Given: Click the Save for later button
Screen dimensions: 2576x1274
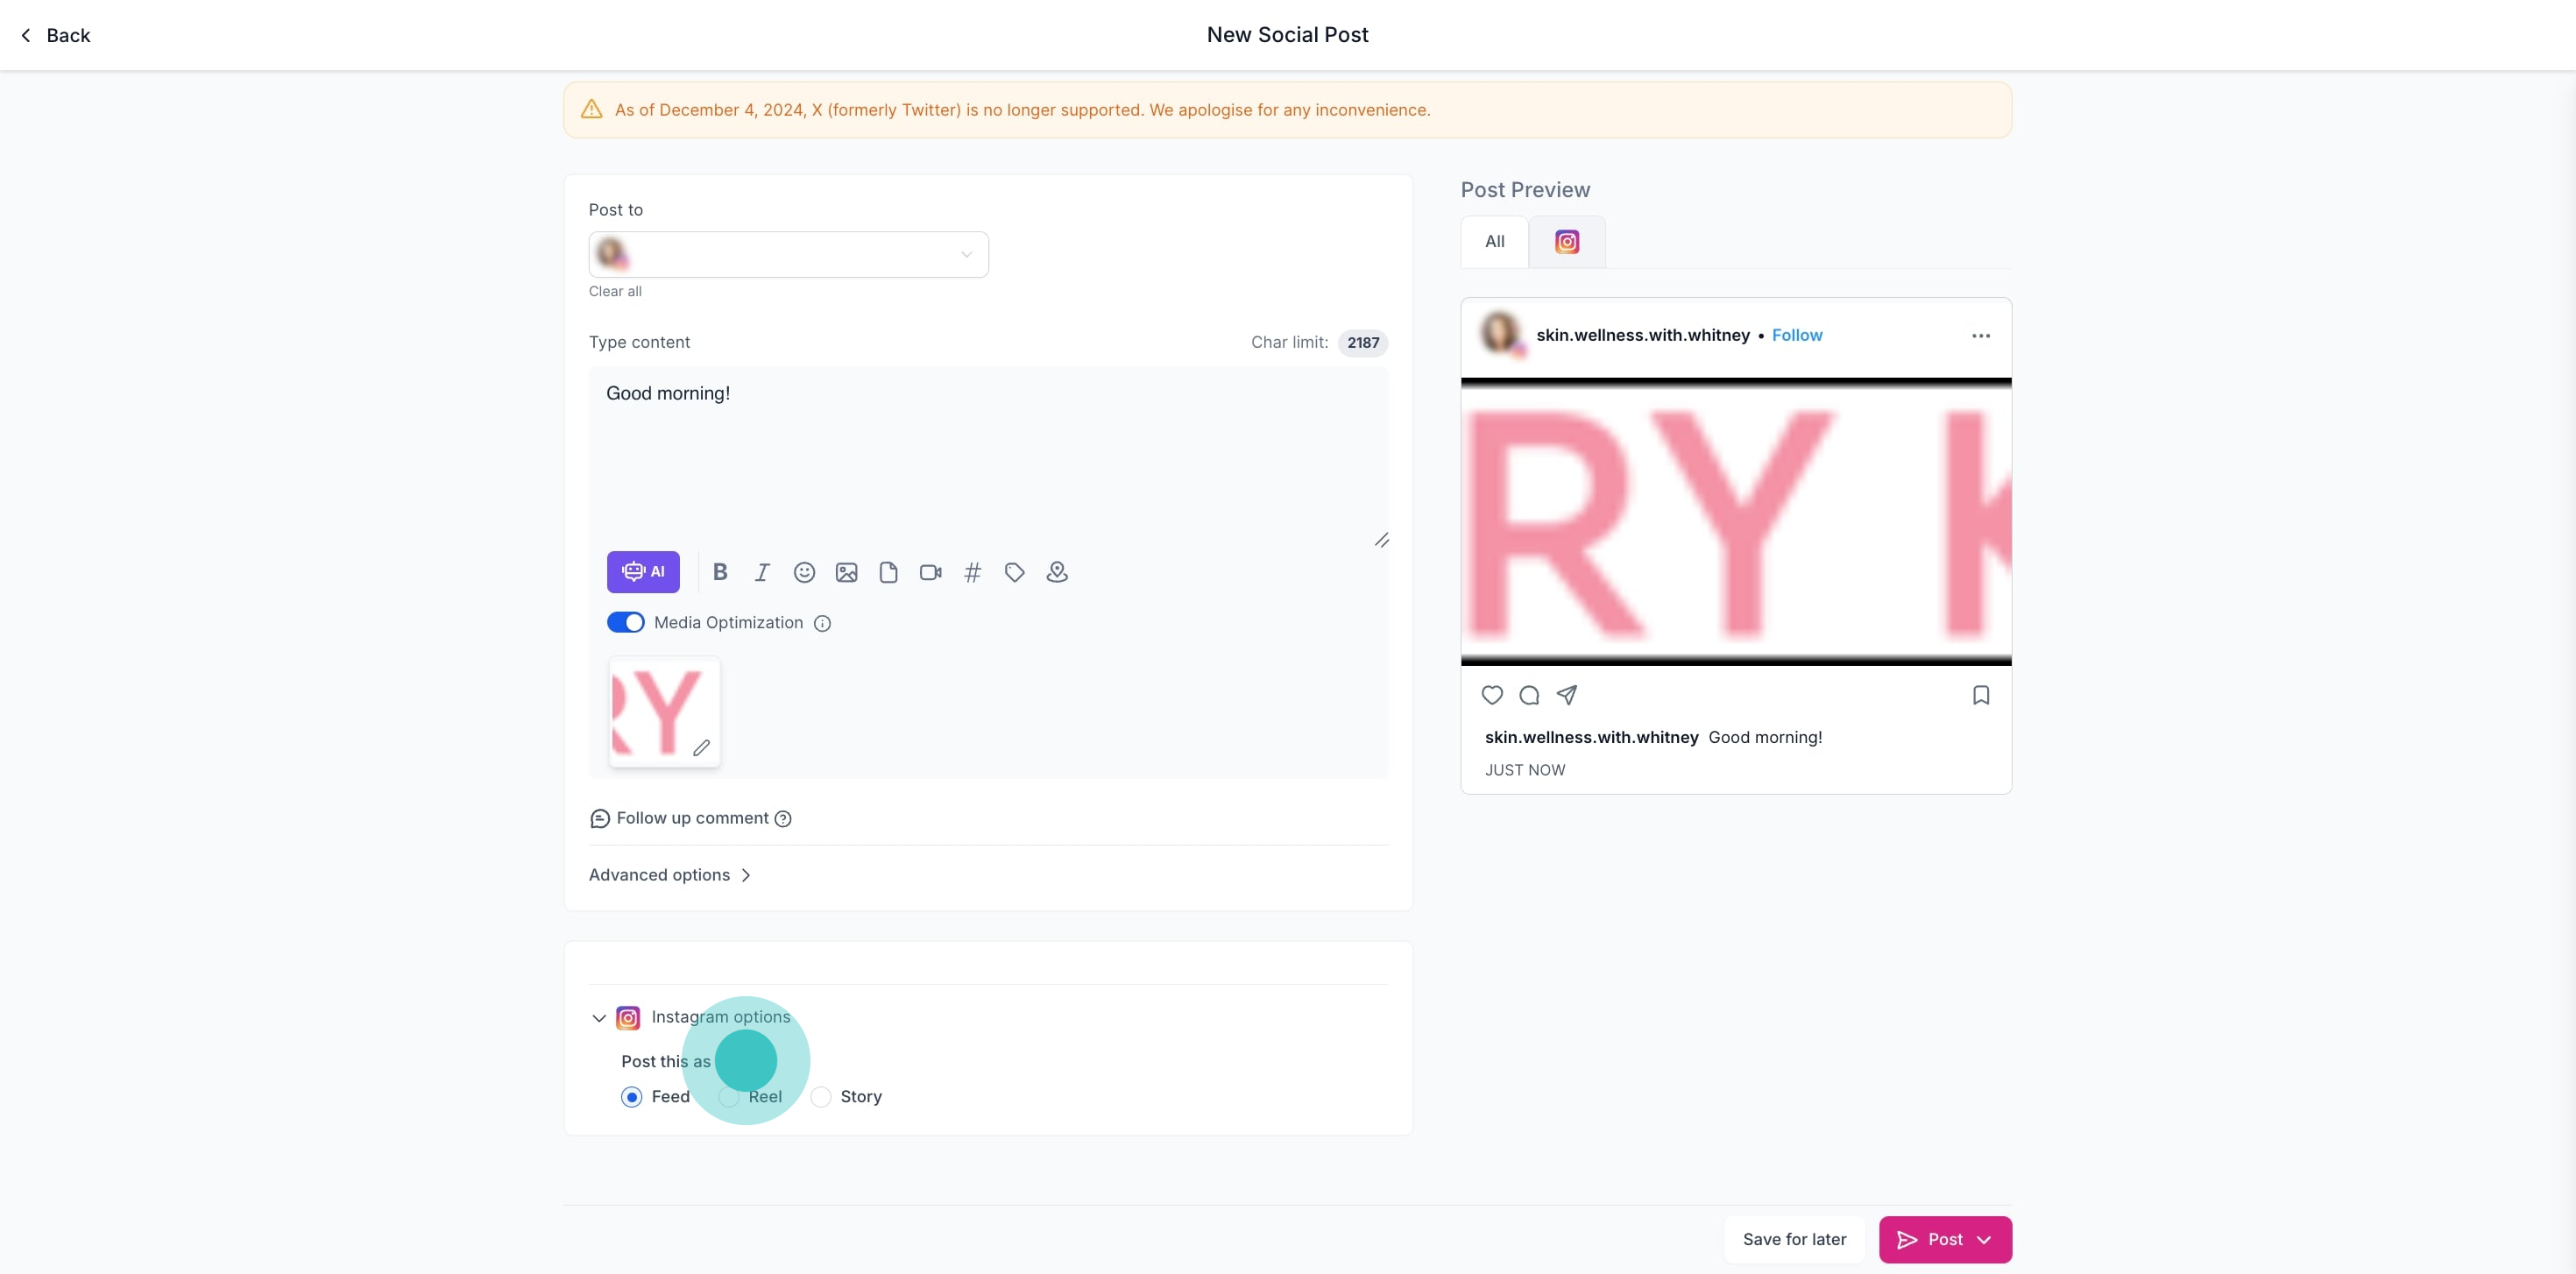Looking at the screenshot, I should pyautogui.click(x=1794, y=1239).
